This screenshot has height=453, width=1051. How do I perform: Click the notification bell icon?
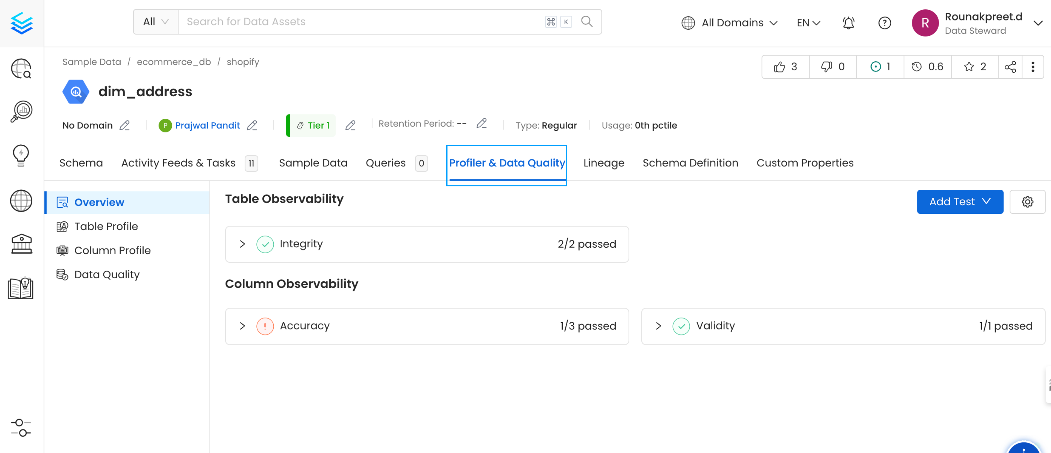click(x=849, y=23)
